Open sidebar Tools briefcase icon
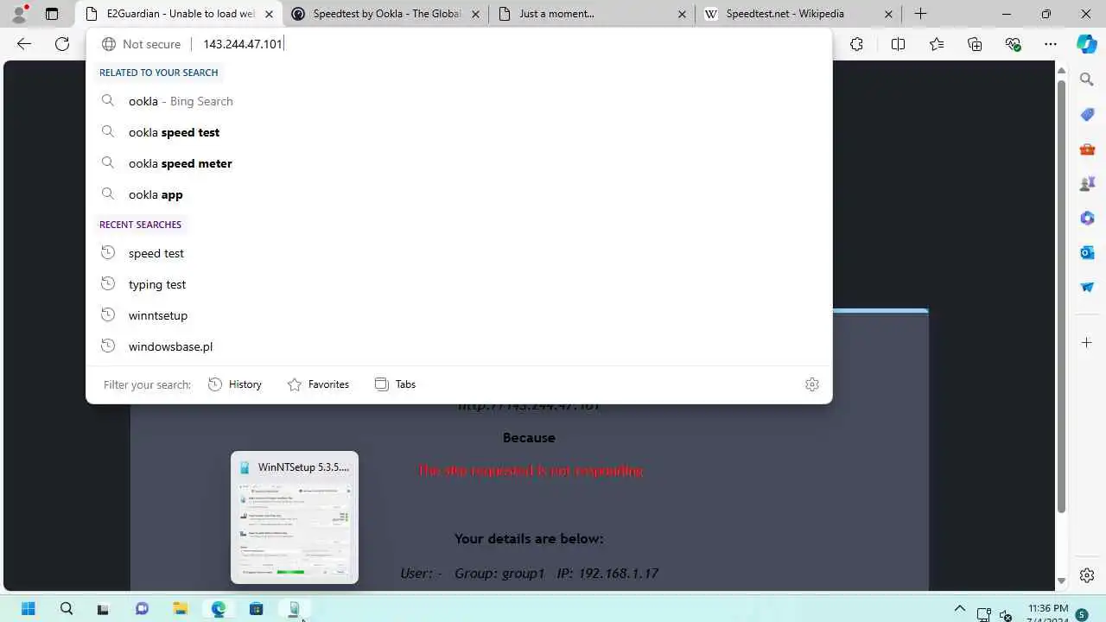Image resolution: width=1106 pixels, height=622 pixels. tap(1087, 149)
